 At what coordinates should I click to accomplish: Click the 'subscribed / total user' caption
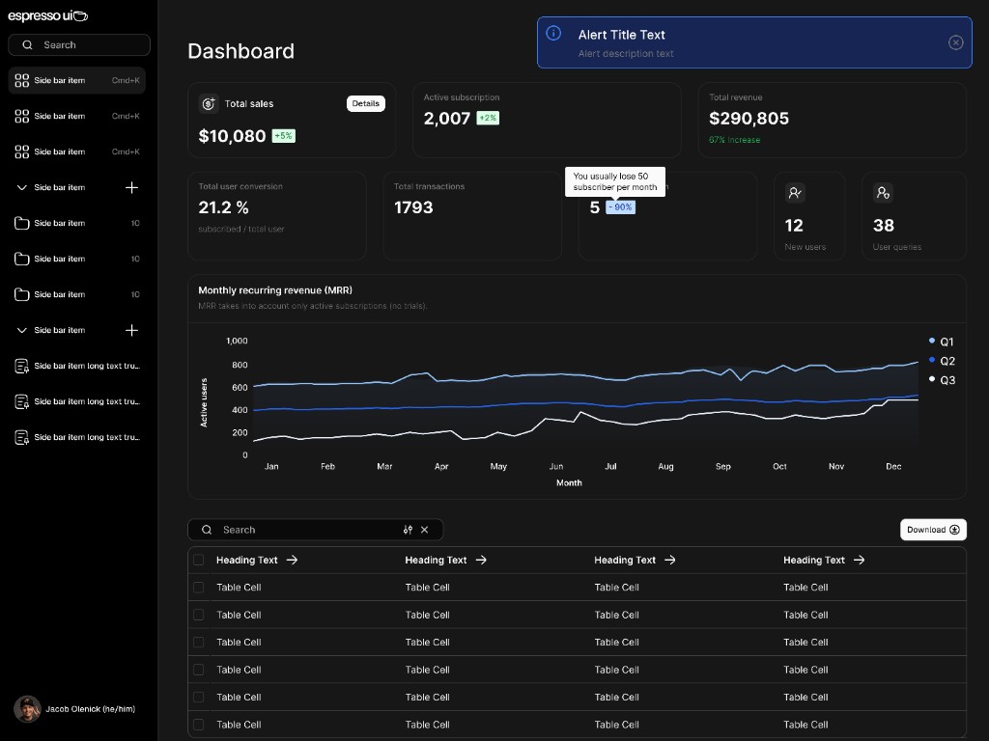(240, 230)
